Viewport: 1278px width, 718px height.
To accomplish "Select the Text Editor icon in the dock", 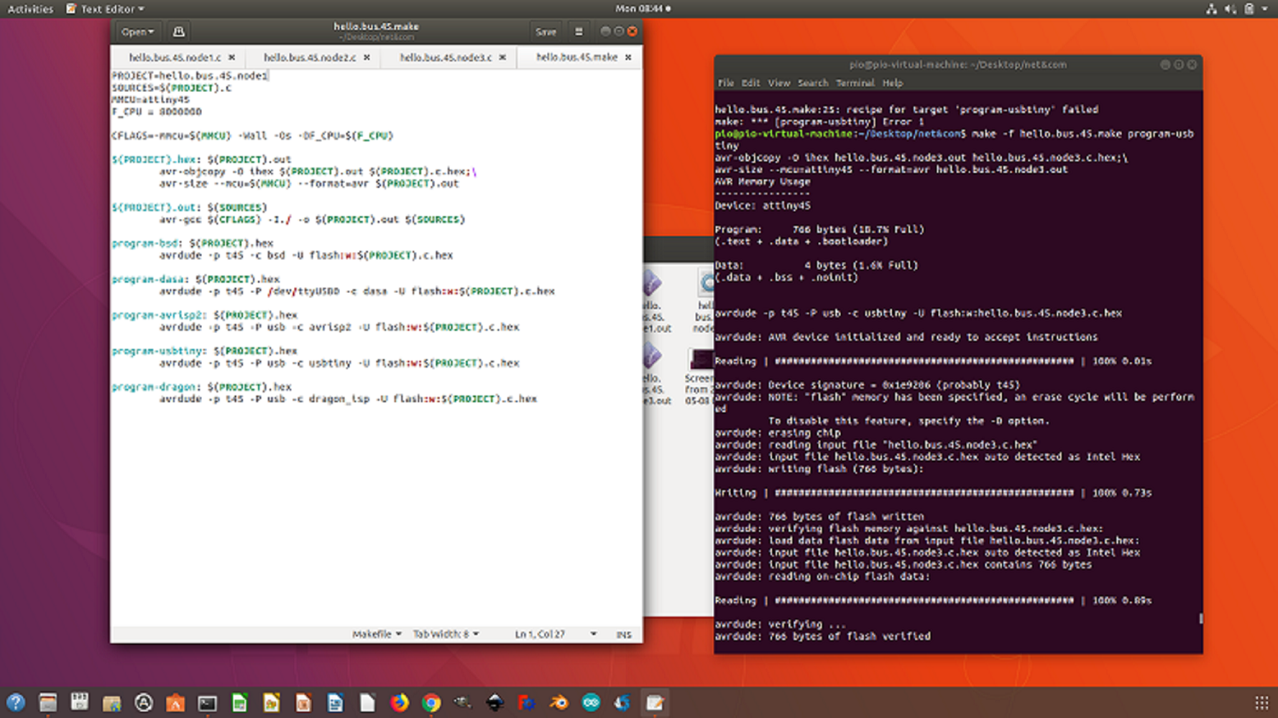I will 654,703.
